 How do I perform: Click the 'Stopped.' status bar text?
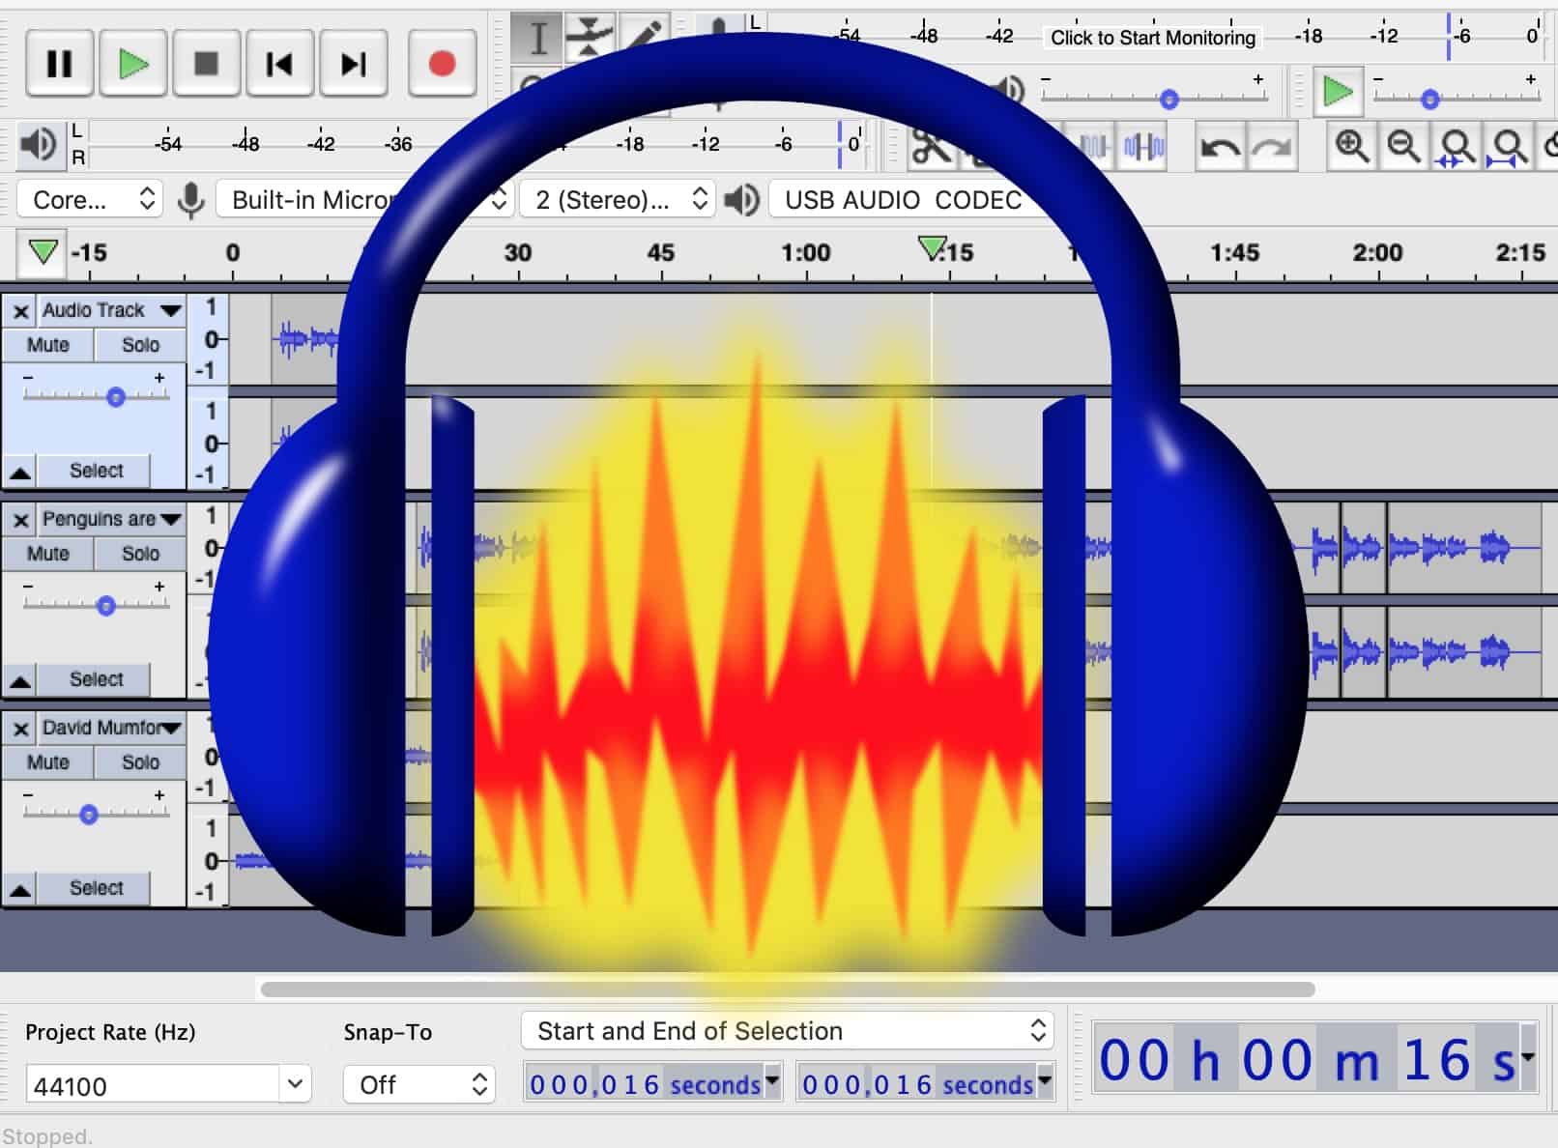click(x=47, y=1136)
